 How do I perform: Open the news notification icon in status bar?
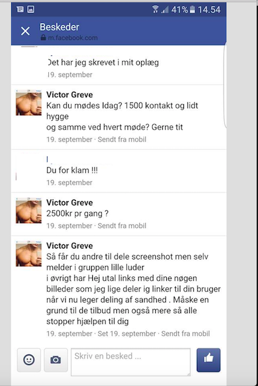tap(20, 9)
